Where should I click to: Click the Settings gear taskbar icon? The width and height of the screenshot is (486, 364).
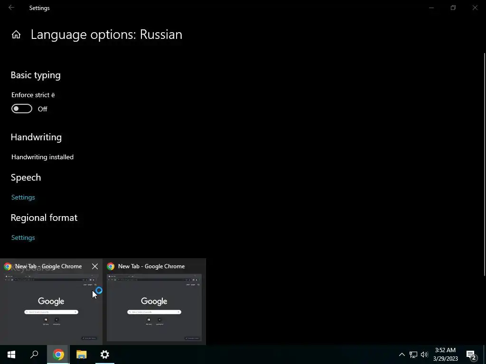105,355
